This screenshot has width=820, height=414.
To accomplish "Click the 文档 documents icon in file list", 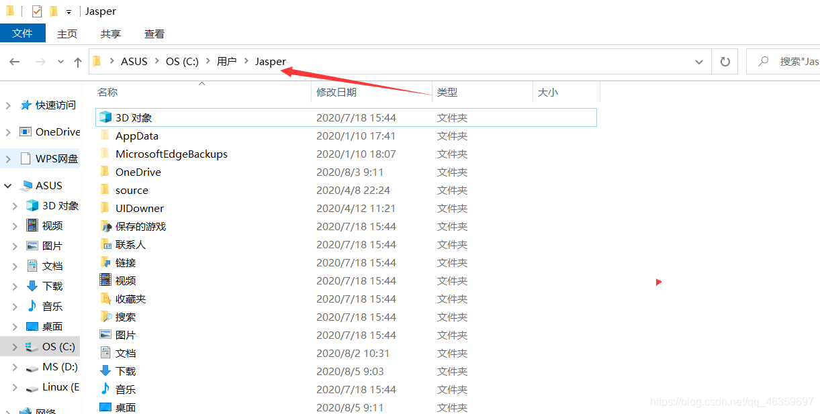I will point(105,353).
